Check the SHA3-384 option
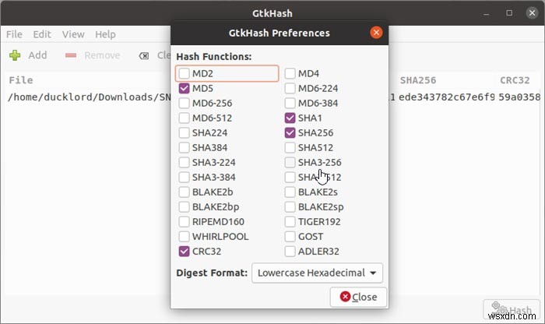 (184, 178)
